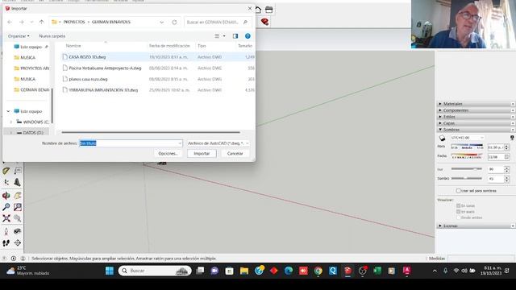Open the Archivos de AutoCAD file type dropdown
Image resolution: width=516 pixels, height=290 pixels.
coord(218,143)
